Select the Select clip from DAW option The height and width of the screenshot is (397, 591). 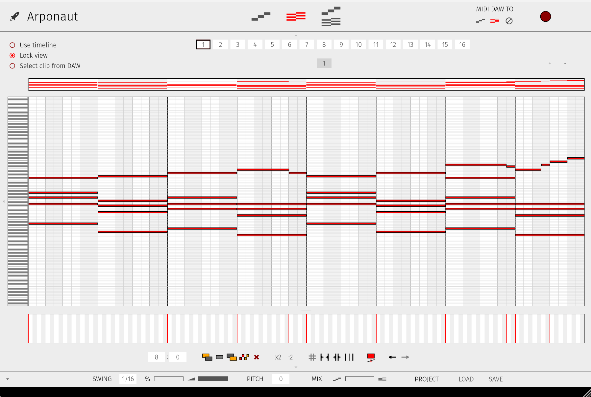point(12,66)
